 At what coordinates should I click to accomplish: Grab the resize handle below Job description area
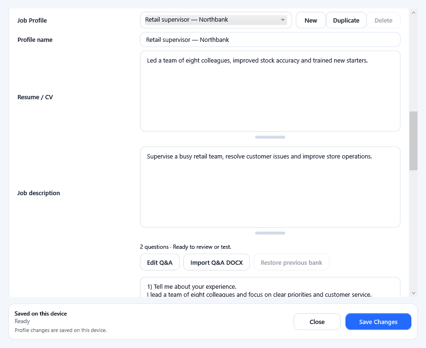(270, 233)
